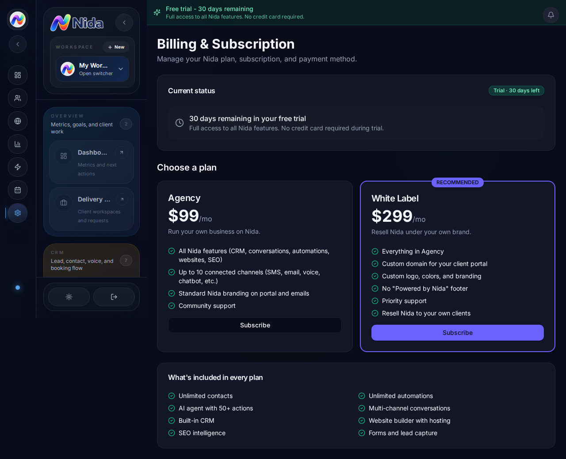Open the bar chart analytics icon

pyautogui.click(x=18, y=144)
